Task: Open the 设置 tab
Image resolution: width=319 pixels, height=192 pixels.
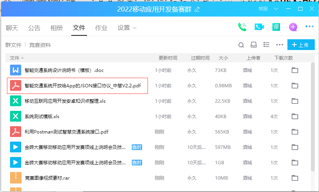Action: click(x=124, y=28)
